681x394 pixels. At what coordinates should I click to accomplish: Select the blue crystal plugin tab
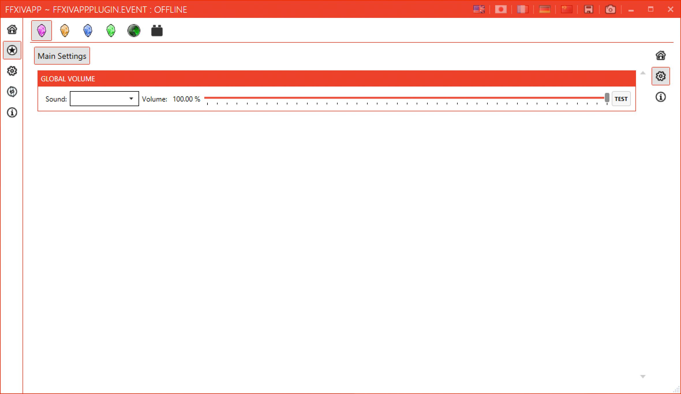(x=88, y=31)
